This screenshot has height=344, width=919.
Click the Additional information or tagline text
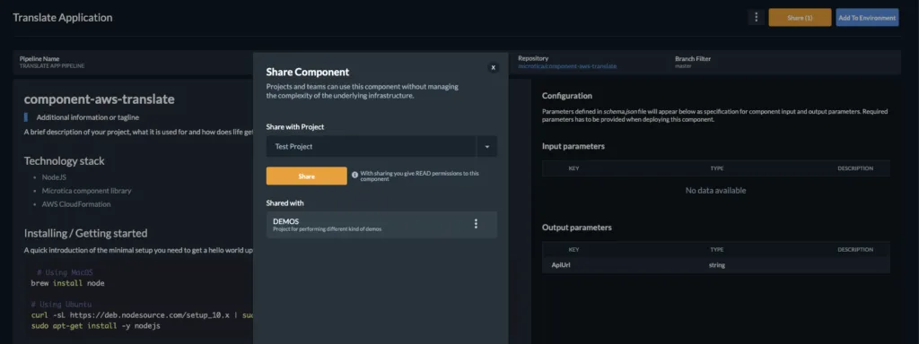pos(88,117)
